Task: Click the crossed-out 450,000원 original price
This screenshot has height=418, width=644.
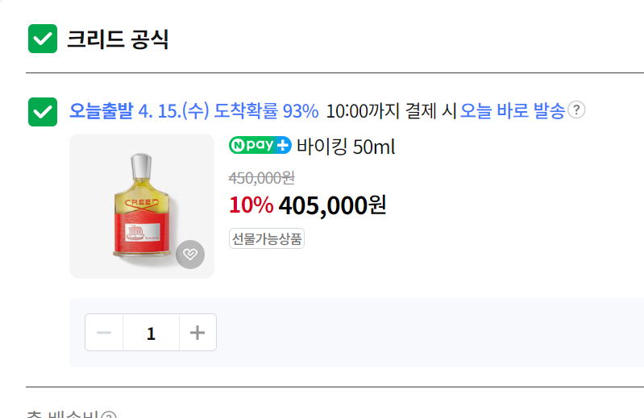Action: (x=262, y=177)
